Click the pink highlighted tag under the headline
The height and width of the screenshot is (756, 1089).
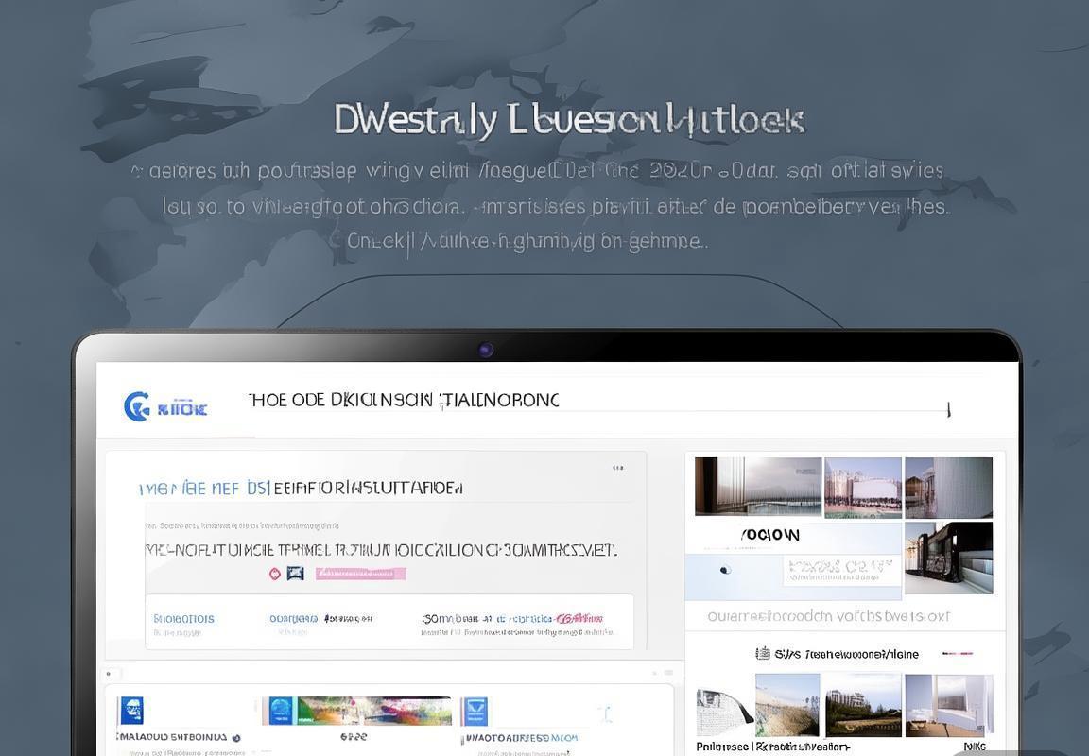coord(360,574)
